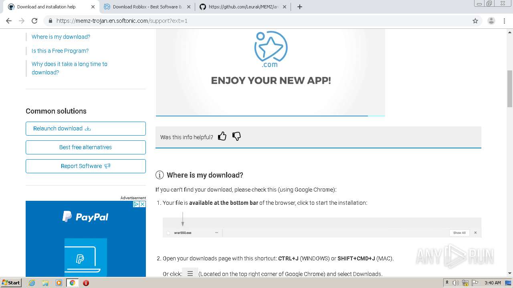Open the Windows Start menu
Viewport: 513px width, 288px height.
coord(11,282)
